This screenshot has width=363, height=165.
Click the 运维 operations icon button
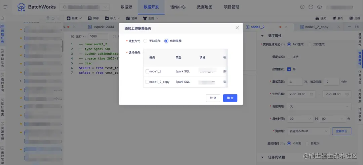pyautogui.click(x=351, y=18)
